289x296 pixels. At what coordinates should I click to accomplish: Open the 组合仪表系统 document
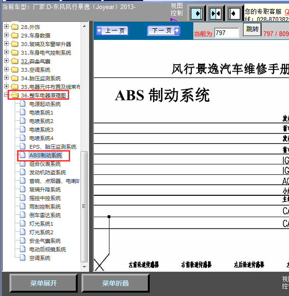[45, 164]
